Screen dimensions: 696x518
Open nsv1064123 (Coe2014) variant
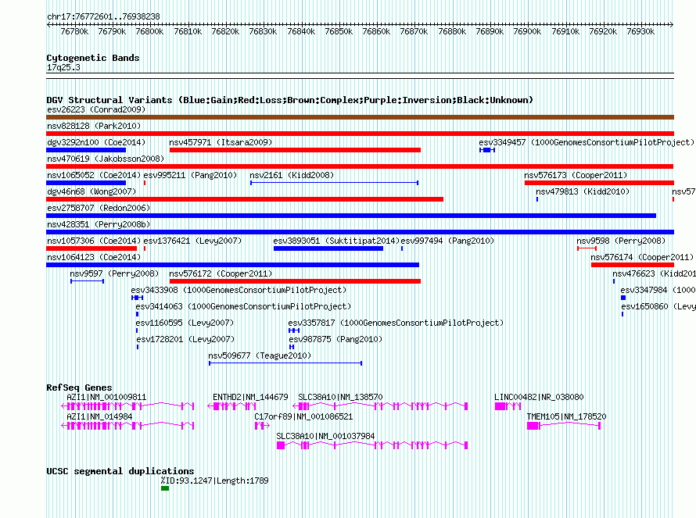tap(94, 257)
